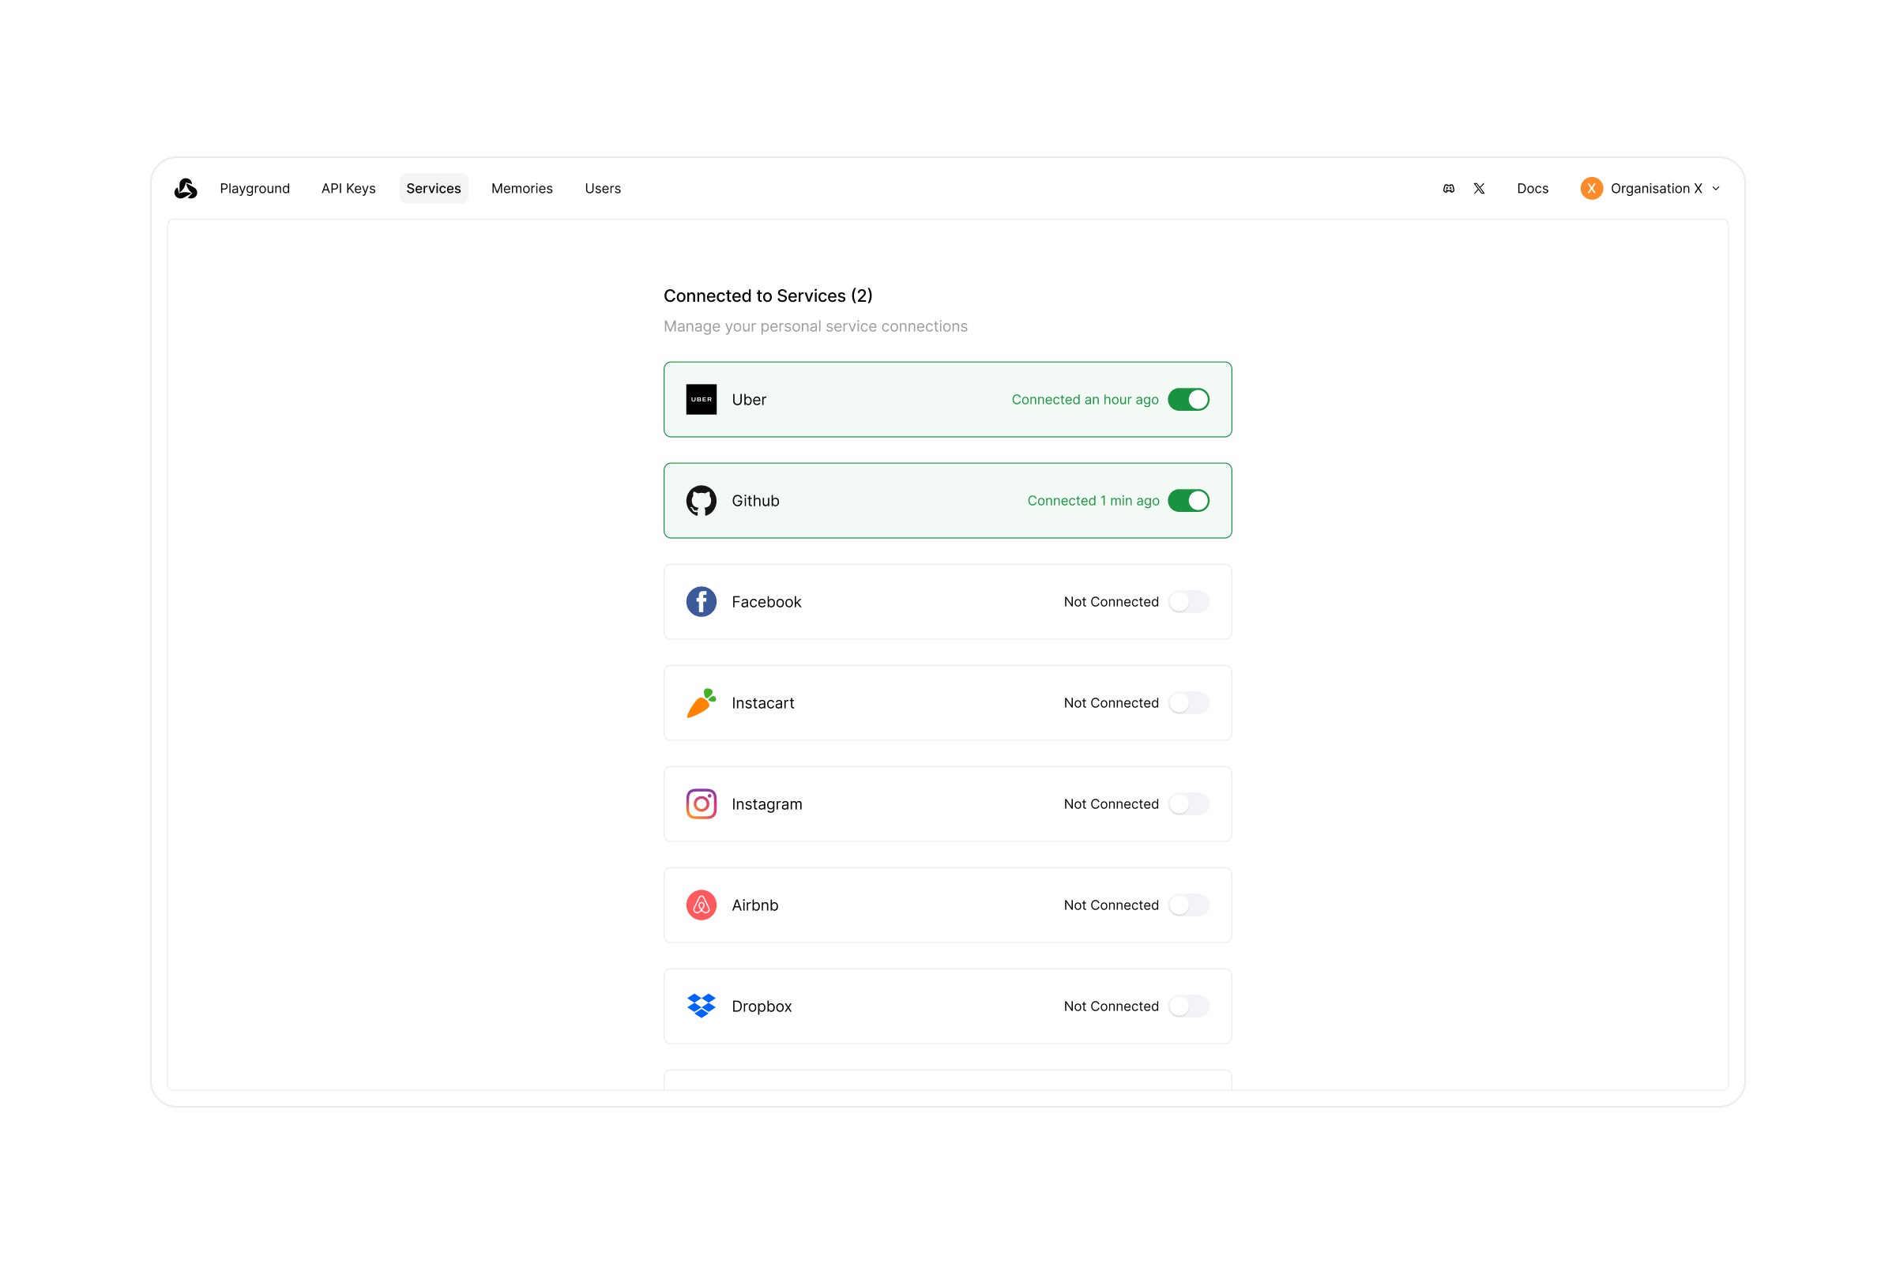Viewport: 1896px width, 1264px height.
Task: Click the Airbnb logo icon
Action: [702, 905]
